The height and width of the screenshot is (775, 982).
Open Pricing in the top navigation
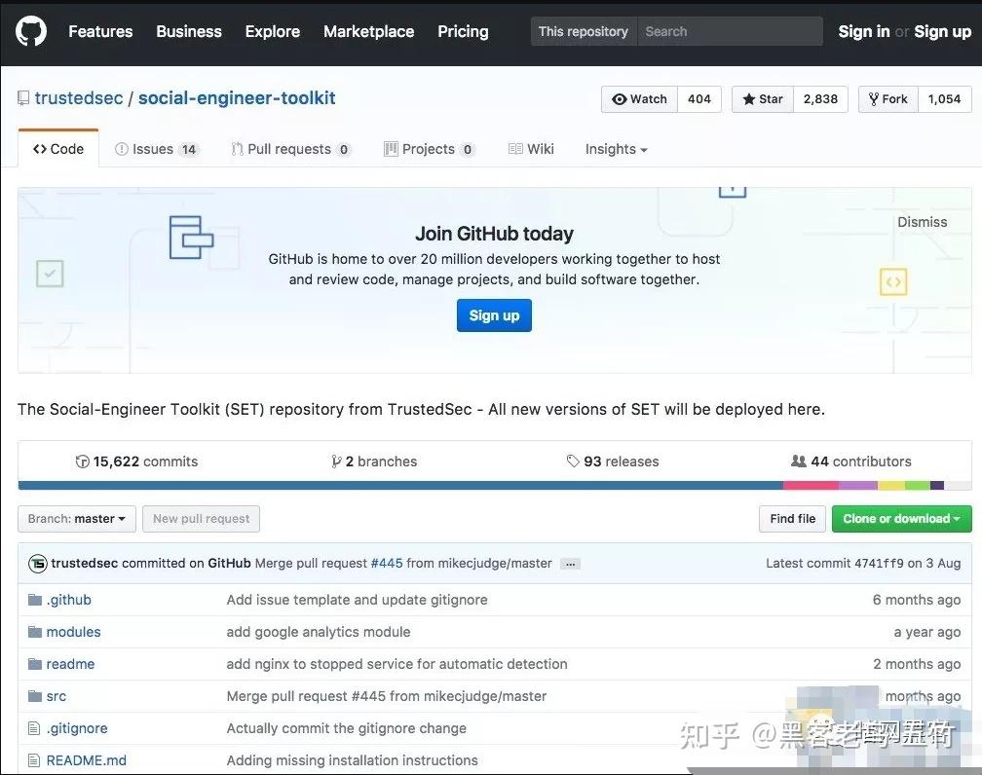[x=463, y=31]
